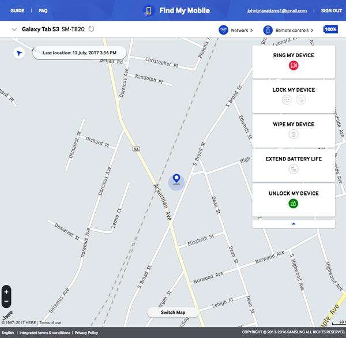This screenshot has width=346, height=338.
Task: Click the Edwards St street label
Action: point(245,127)
